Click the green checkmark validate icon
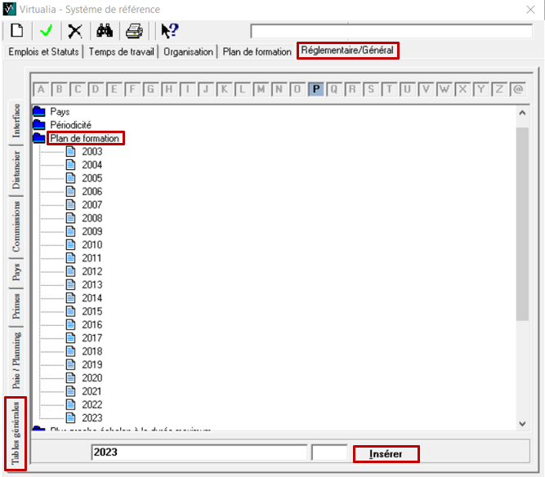The height and width of the screenshot is (477, 545). pyautogui.click(x=46, y=31)
